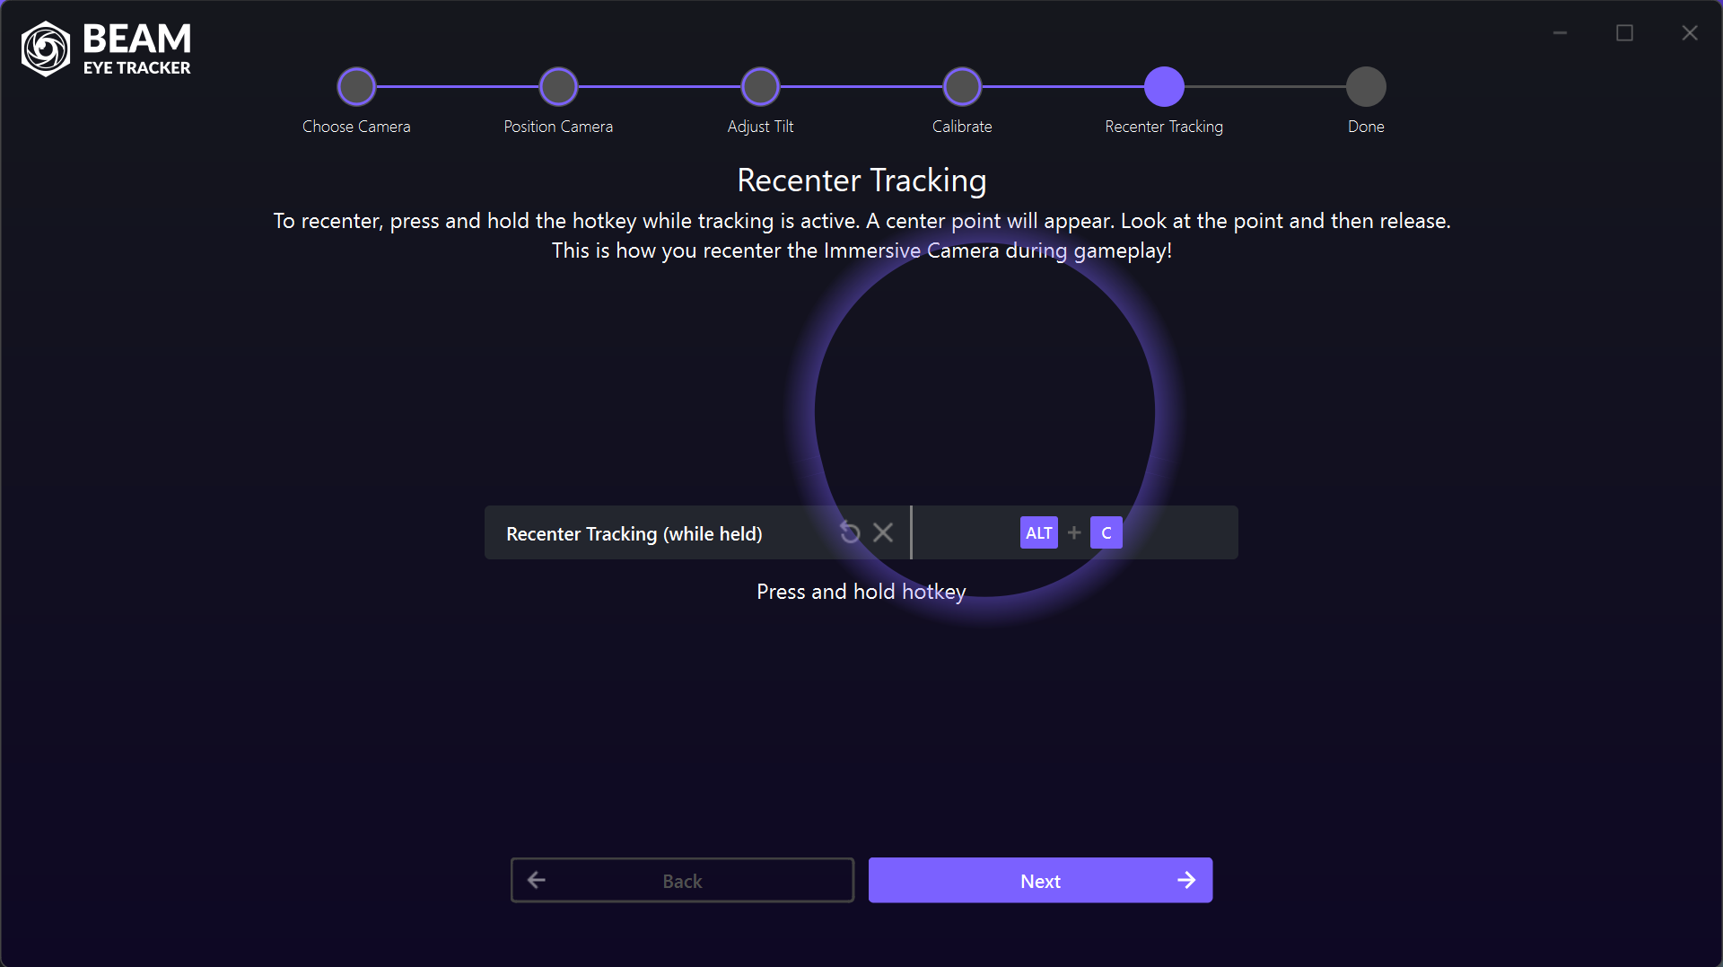The image size is (1723, 967).
Task: Click the 'Adjust Tilt' step label
Action: (760, 127)
